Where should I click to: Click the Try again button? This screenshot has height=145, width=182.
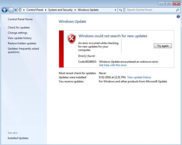pos(163,46)
